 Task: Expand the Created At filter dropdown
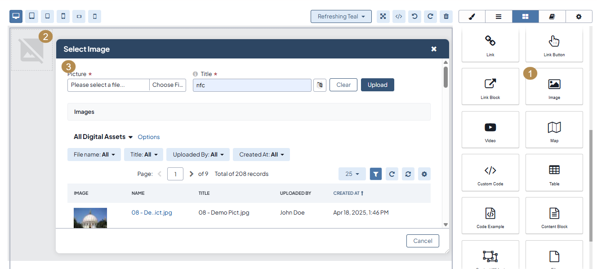(261, 154)
